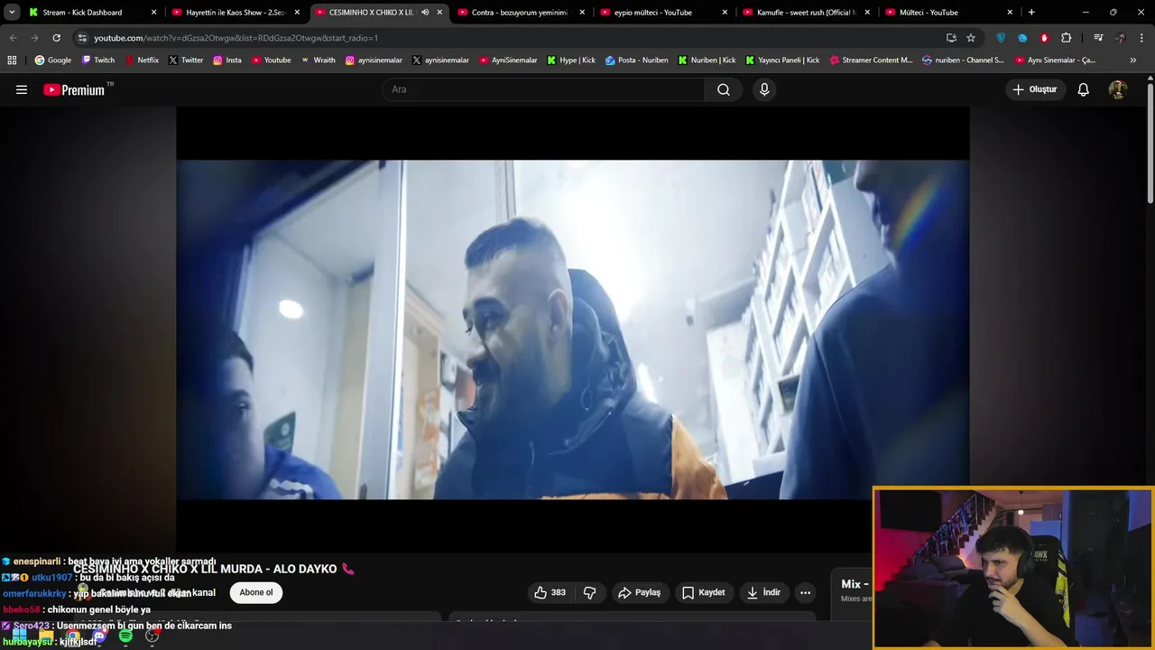Switch to Kamufle - sweet rush tab

pos(806,13)
